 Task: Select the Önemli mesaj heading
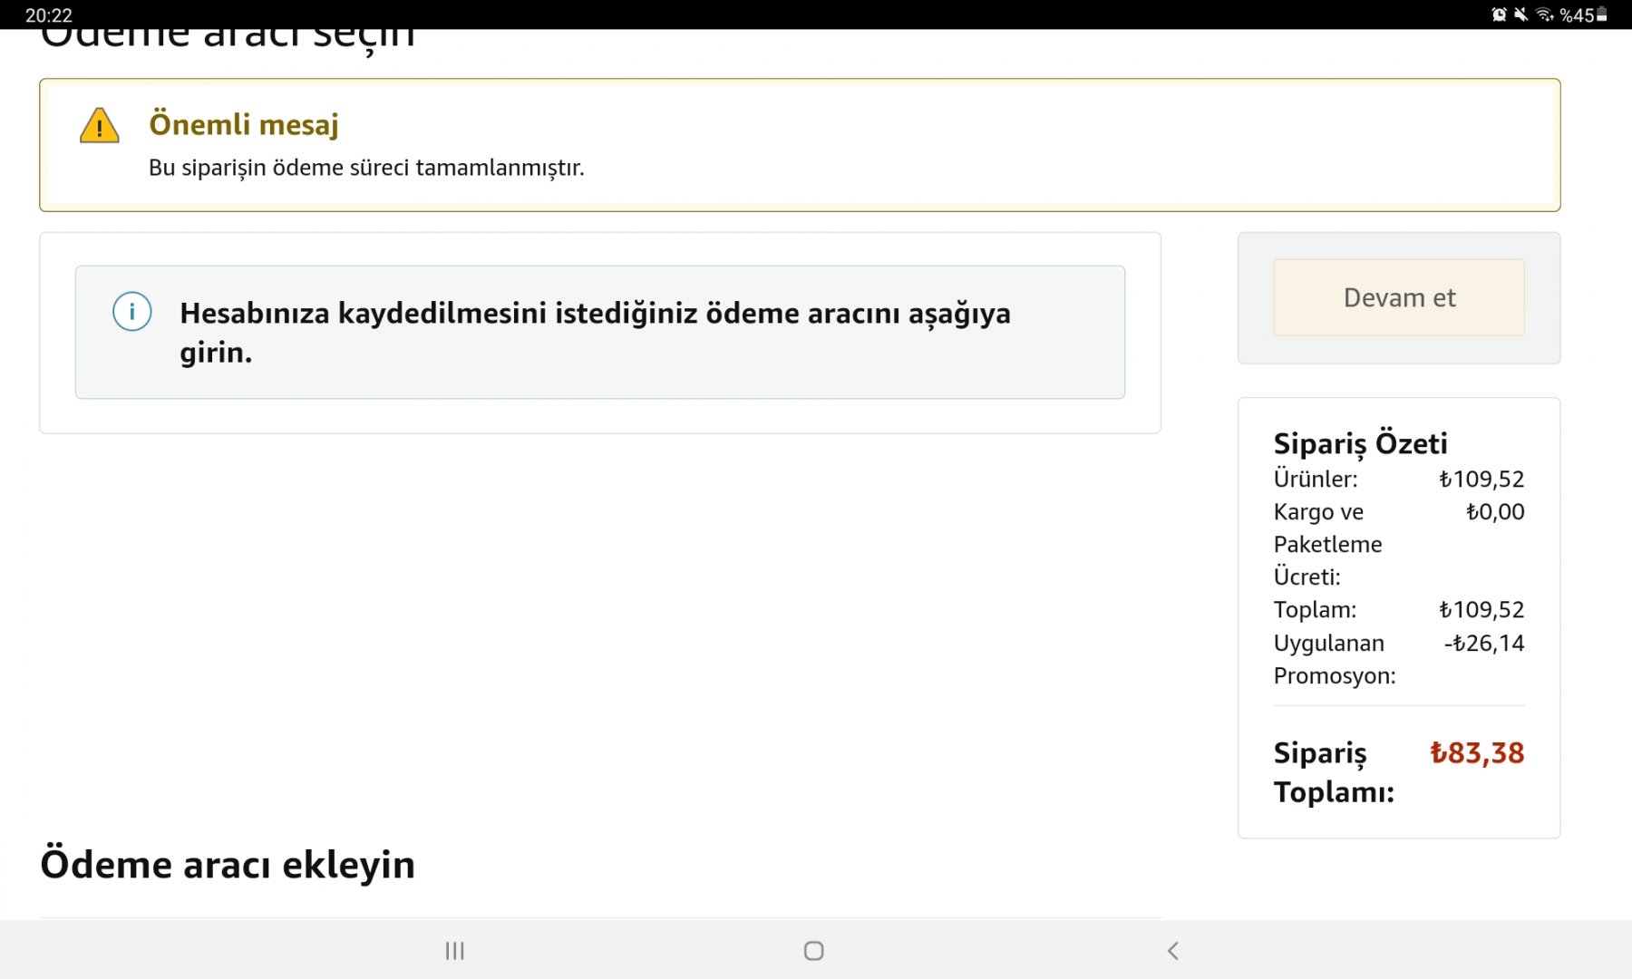point(244,124)
